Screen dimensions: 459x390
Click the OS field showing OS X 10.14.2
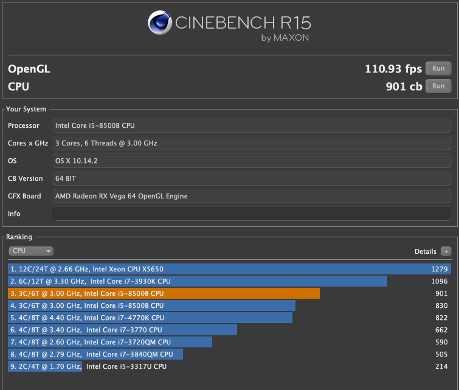[252, 161]
